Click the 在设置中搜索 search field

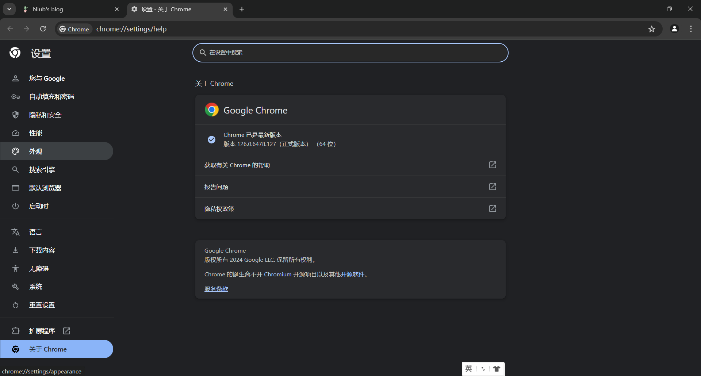pos(350,53)
